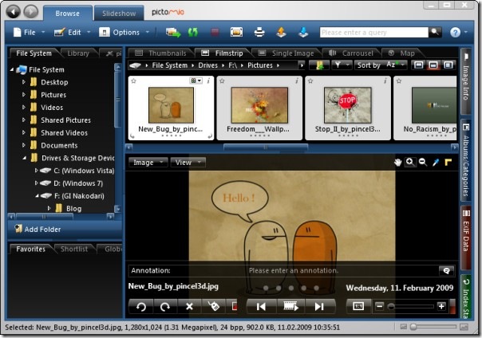Screen dimensions: 482x338
Task: Click the zoom in magnifier icon
Action: (409, 162)
